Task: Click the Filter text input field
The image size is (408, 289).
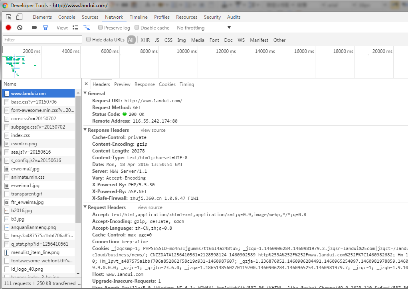Action: [42, 40]
